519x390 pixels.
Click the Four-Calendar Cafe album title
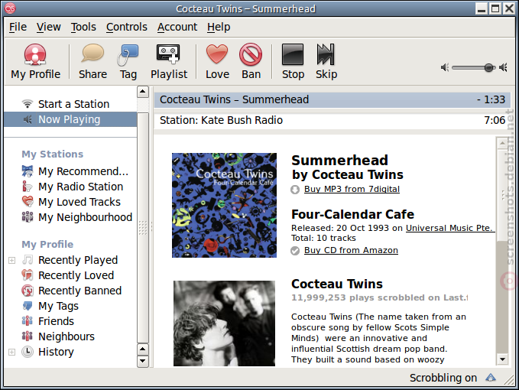[x=352, y=215]
